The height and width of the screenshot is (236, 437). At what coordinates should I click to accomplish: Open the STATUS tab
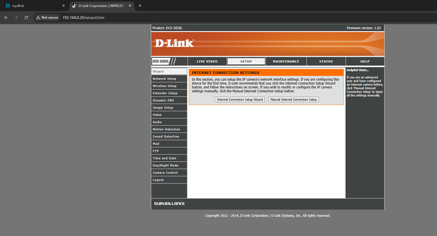tap(326, 62)
